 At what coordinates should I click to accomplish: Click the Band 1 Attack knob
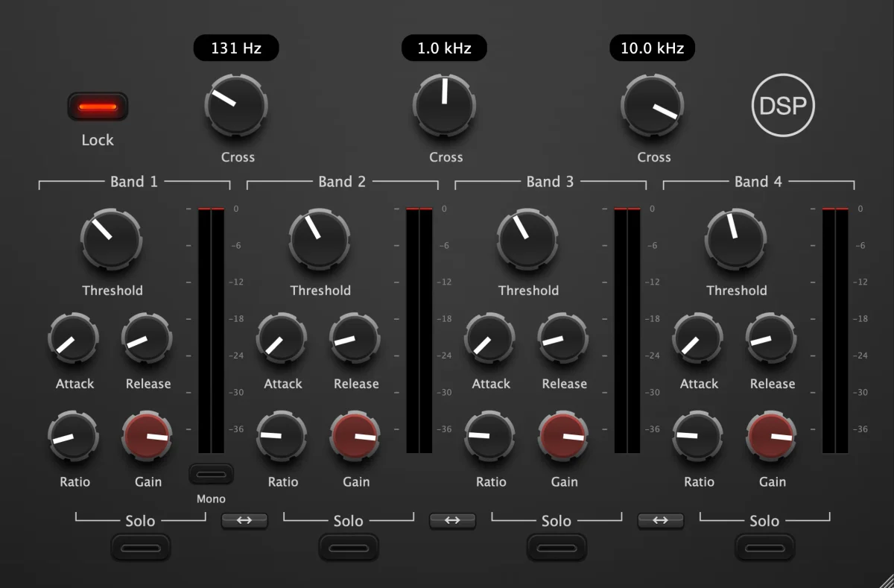74,338
